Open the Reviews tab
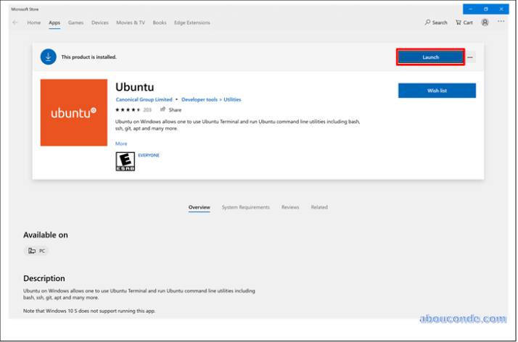Screen dimensions: 518x342 (x=290, y=207)
